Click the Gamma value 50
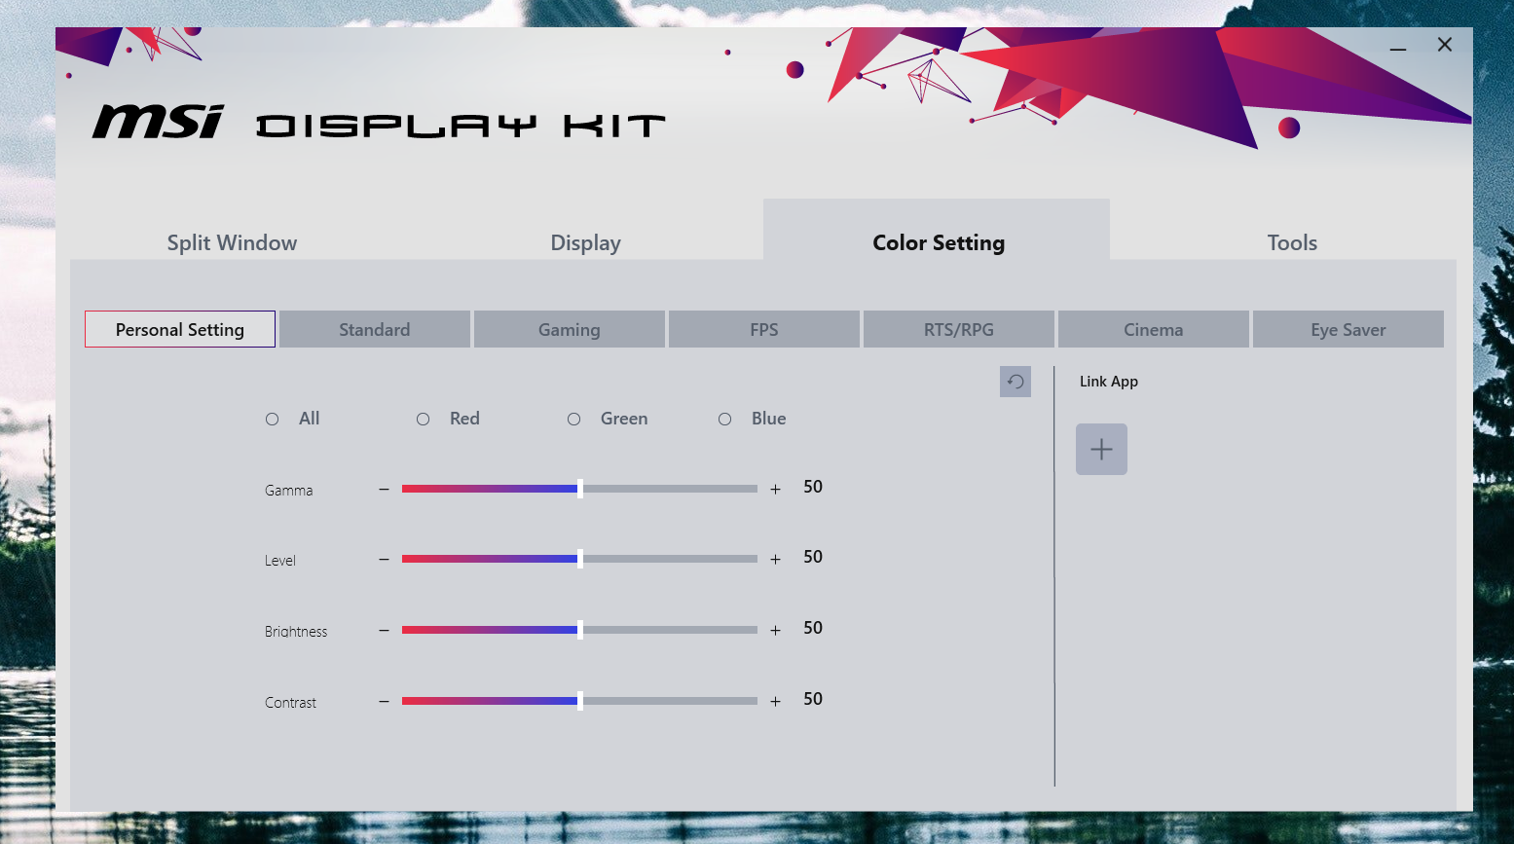 [813, 487]
